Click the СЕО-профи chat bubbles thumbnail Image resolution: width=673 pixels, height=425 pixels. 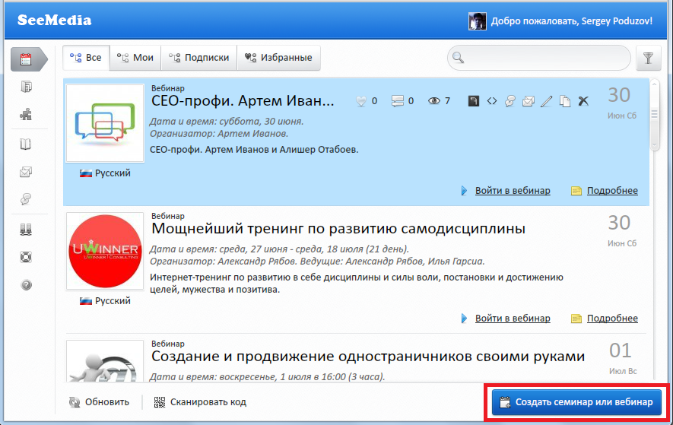(105, 123)
